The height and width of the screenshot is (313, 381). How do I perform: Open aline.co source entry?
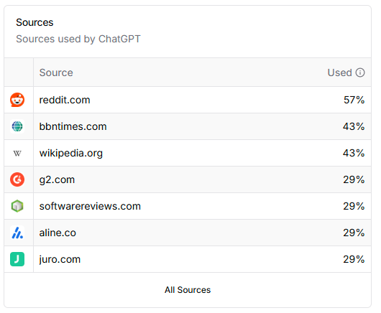[x=58, y=233]
